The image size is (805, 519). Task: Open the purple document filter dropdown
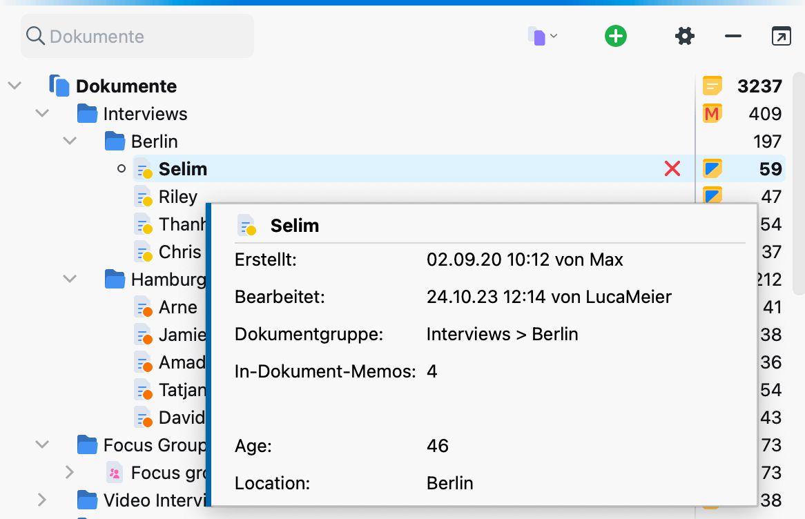tap(542, 37)
